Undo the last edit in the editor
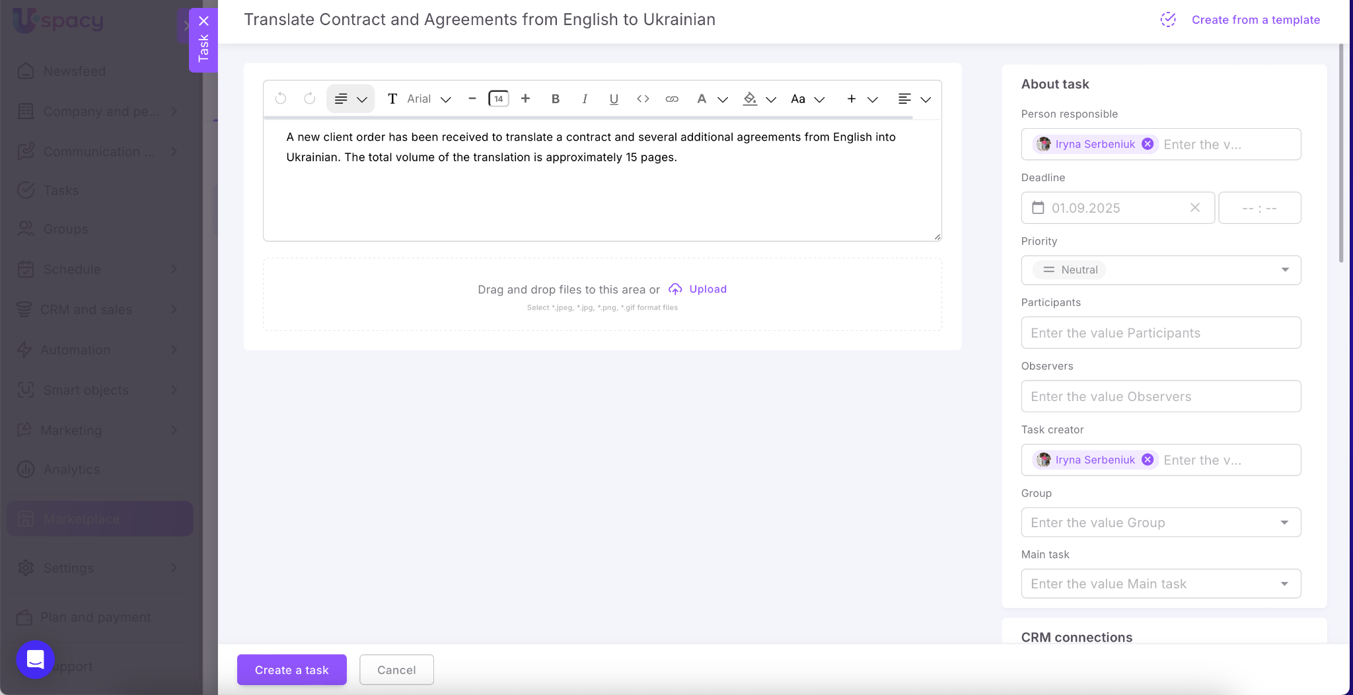The width and height of the screenshot is (1353, 695). [281, 99]
